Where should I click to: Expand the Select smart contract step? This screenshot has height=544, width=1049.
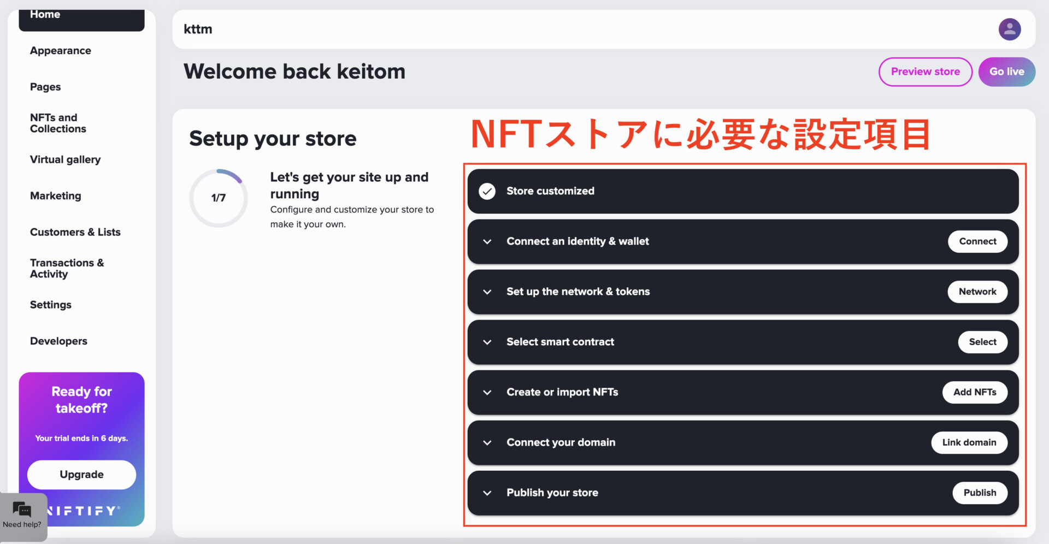click(487, 342)
